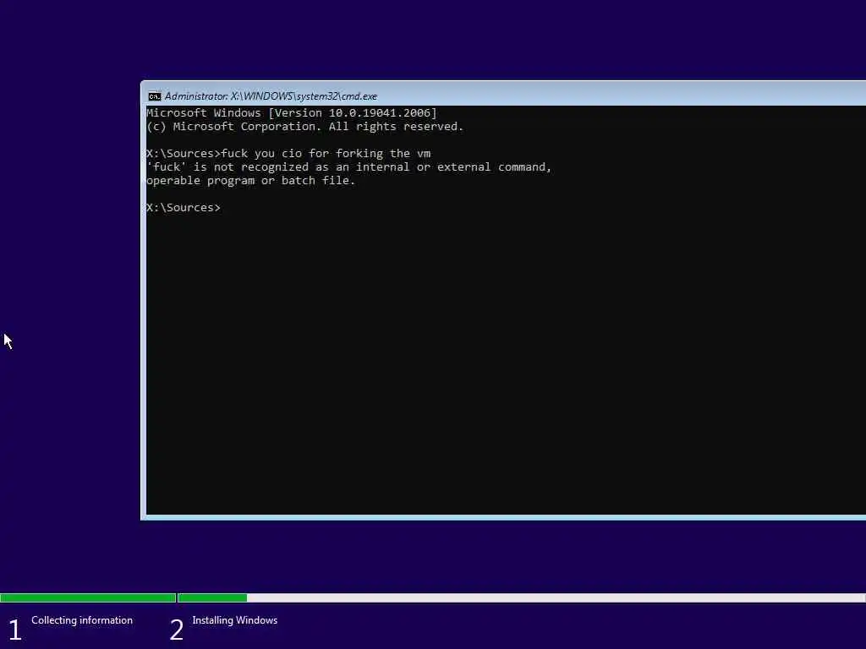Click the 'Collecting information' step label
Screen dimensions: 866x649
(82, 620)
